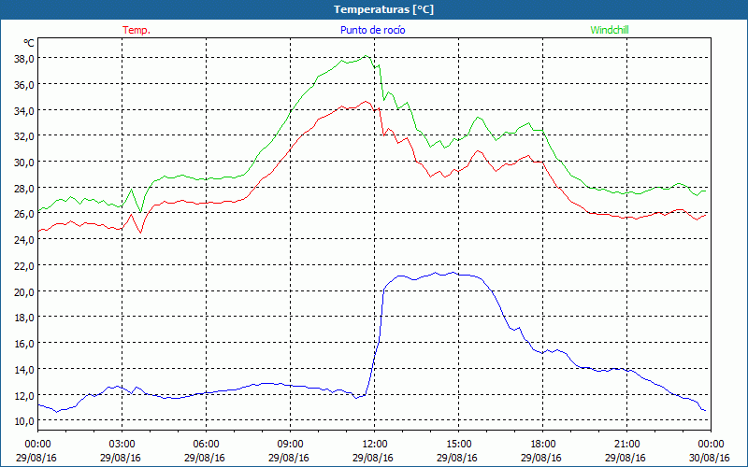Click the 18:00 time axis label
The height and width of the screenshot is (467, 748).
[543, 445]
